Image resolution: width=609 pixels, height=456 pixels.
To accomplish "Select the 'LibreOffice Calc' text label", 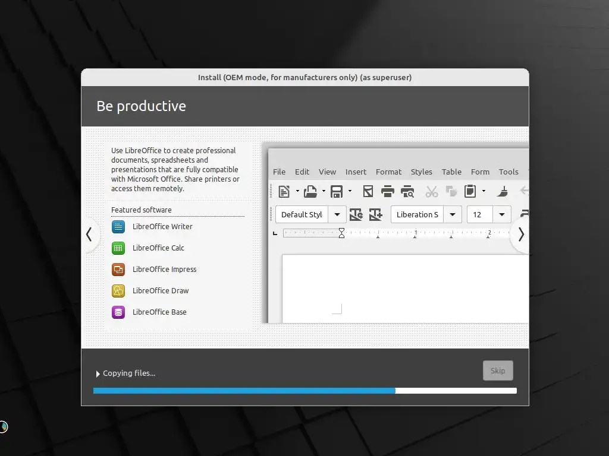I will point(158,248).
